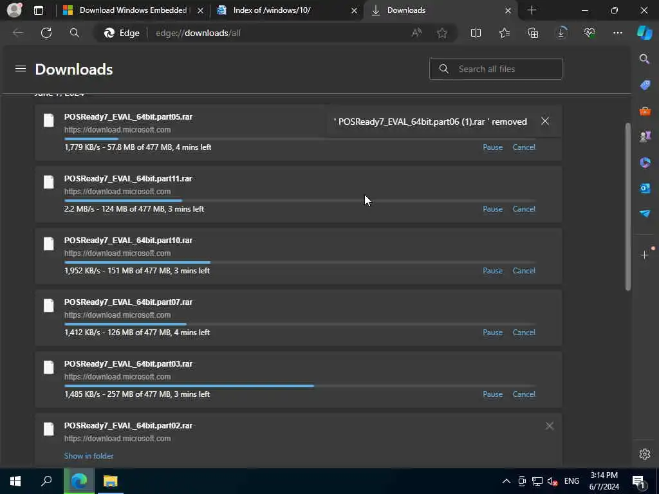Open taskbar search magnifier
Image resolution: width=659 pixels, height=494 pixels.
pyautogui.click(x=46, y=481)
